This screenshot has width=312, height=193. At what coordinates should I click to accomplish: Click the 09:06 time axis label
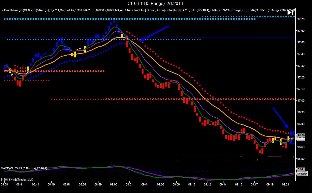click(161, 184)
